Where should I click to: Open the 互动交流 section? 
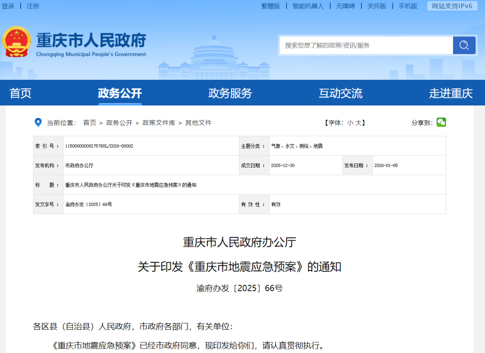click(340, 93)
